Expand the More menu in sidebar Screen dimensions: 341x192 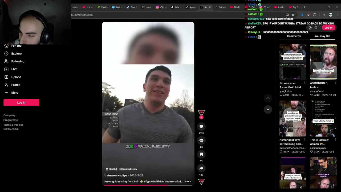(15, 93)
